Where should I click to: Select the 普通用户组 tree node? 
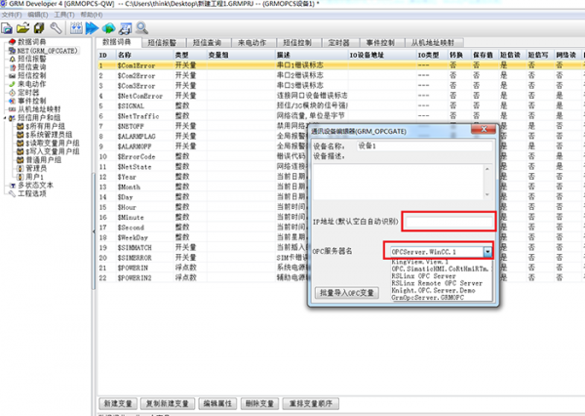tap(43, 160)
